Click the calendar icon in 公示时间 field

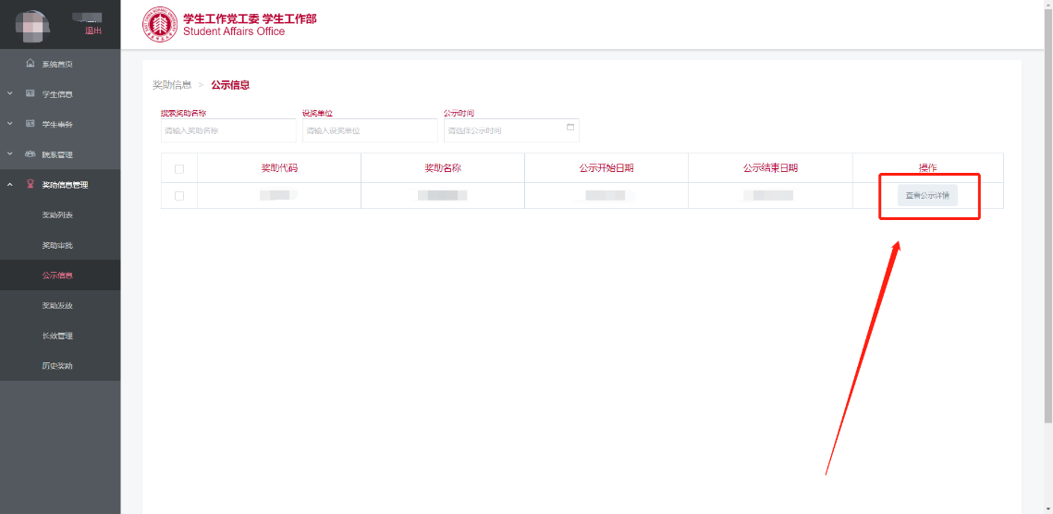coord(570,128)
